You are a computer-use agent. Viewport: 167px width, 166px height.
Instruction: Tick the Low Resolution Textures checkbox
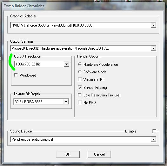[x=80, y=95]
